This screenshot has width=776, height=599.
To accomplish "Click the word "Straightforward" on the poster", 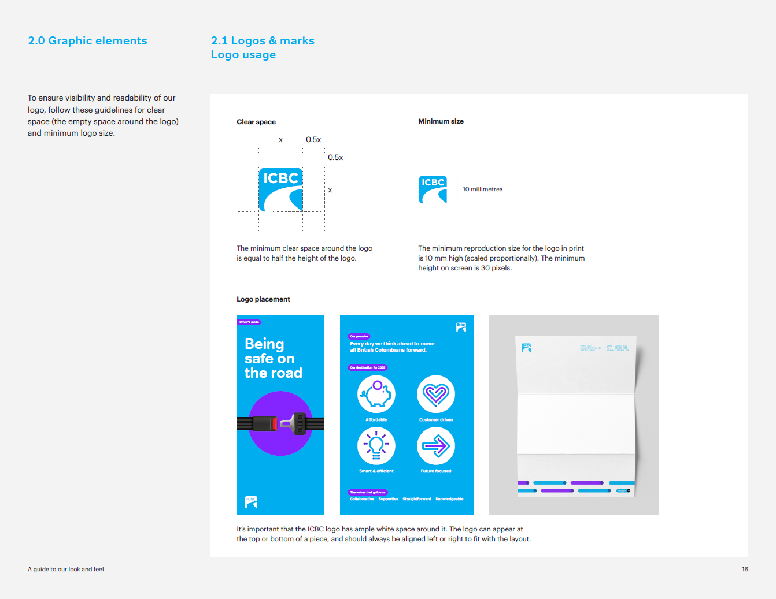I will 417,499.
